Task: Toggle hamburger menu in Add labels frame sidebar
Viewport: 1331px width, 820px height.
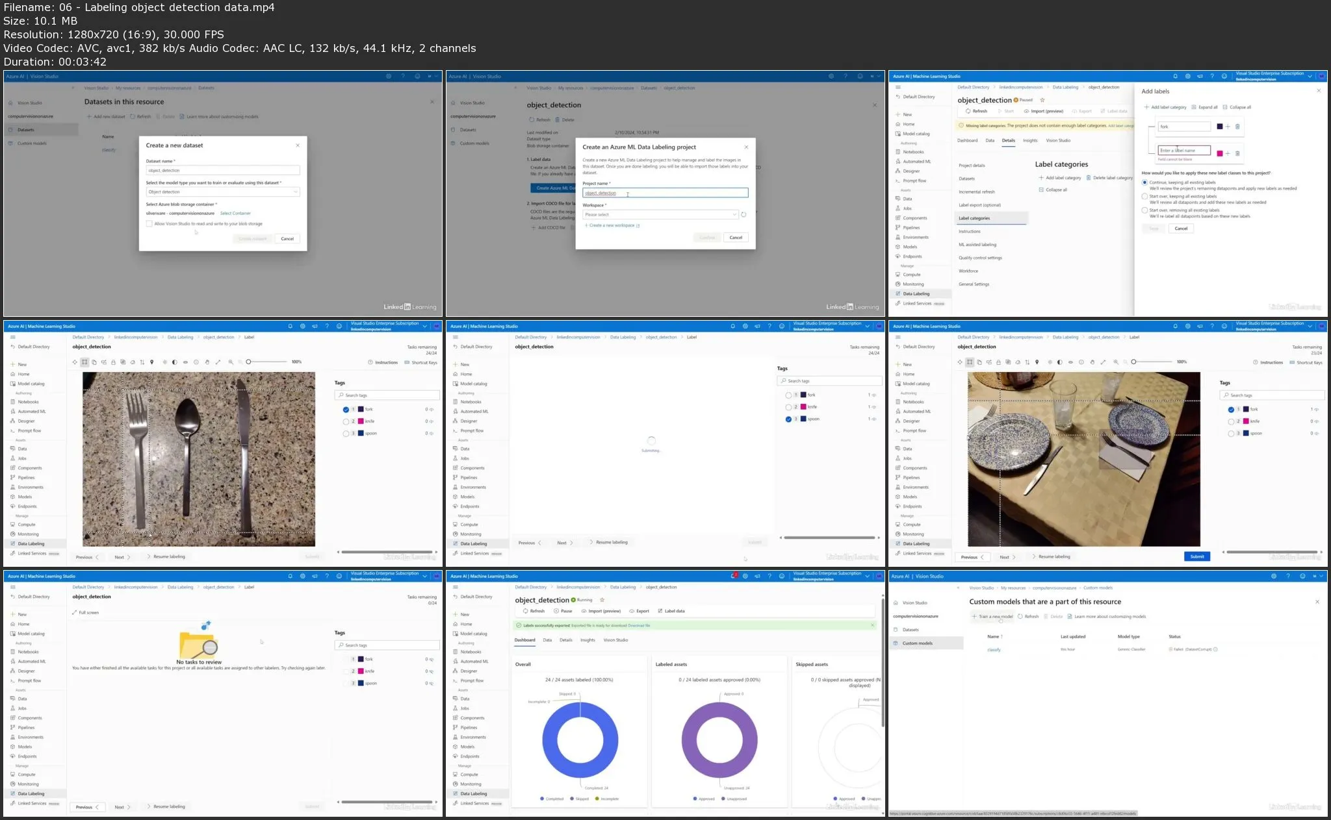Action: point(898,87)
